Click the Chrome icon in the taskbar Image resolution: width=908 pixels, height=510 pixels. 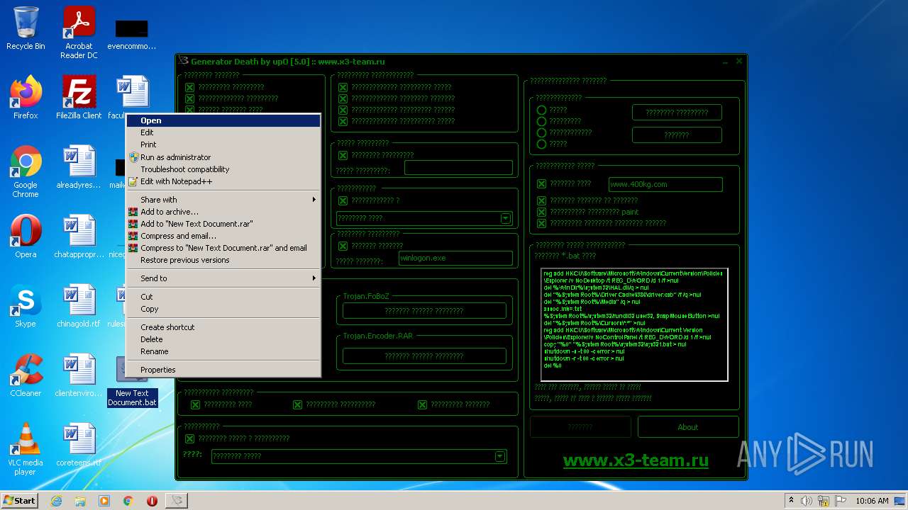point(128,501)
